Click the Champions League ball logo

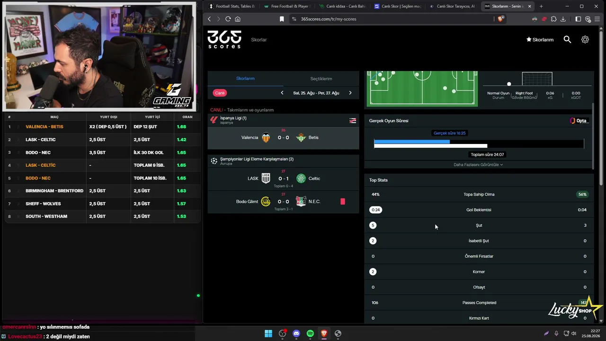coord(214,161)
